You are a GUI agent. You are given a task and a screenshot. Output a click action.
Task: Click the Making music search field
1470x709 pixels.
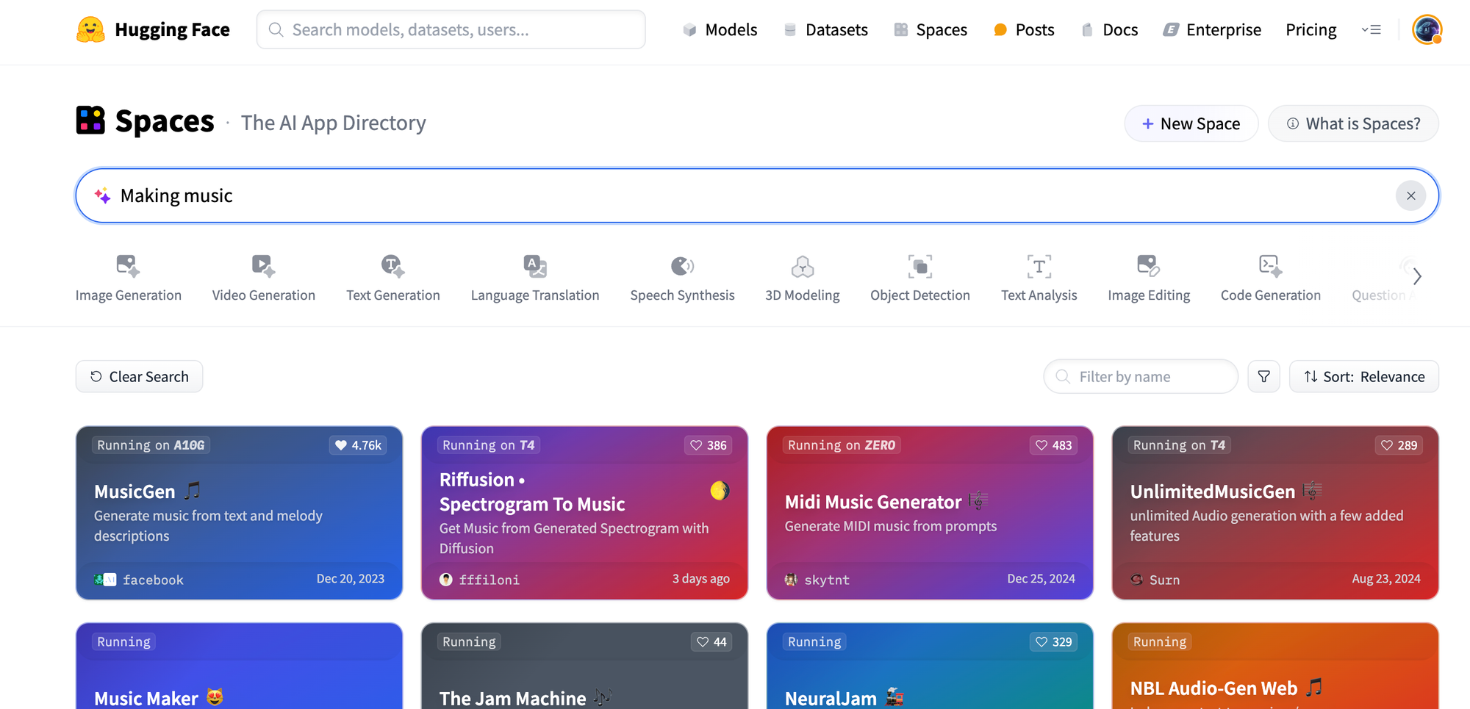(x=757, y=195)
